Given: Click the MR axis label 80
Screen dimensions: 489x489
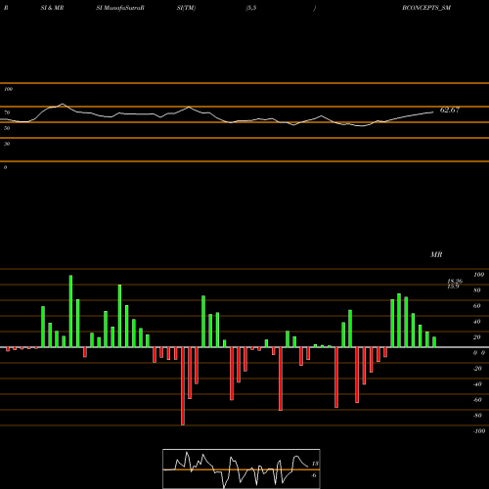Looking at the screenshot, I should coord(477,290).
